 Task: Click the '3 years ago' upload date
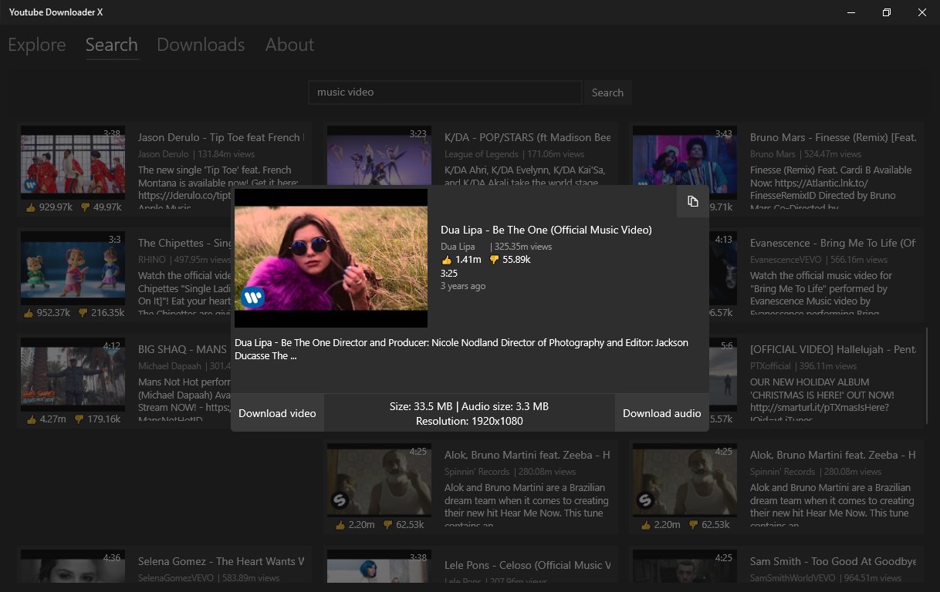[x=463, y=286]
